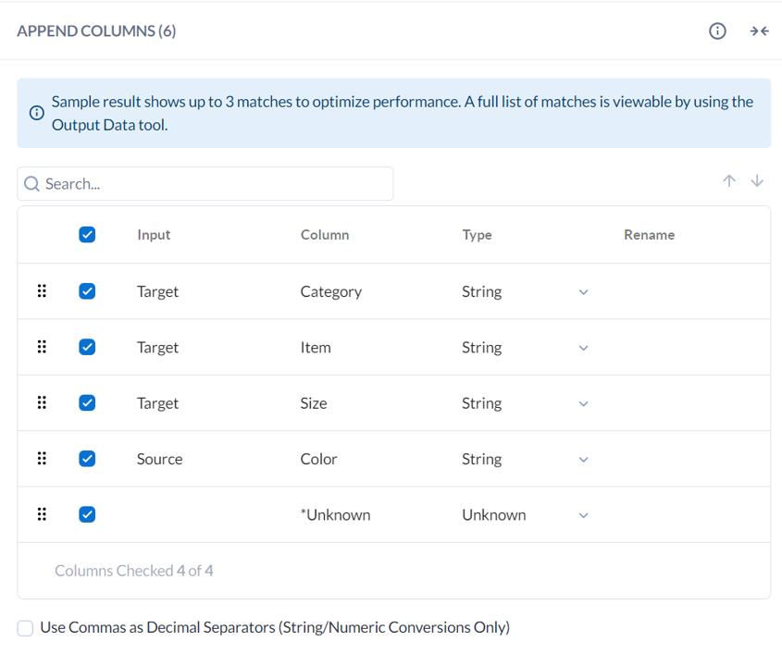Uncheck the checkbox for the Source Color row
Screen dimensions: 782x666
pyautogui.click(x=87, y=458)
